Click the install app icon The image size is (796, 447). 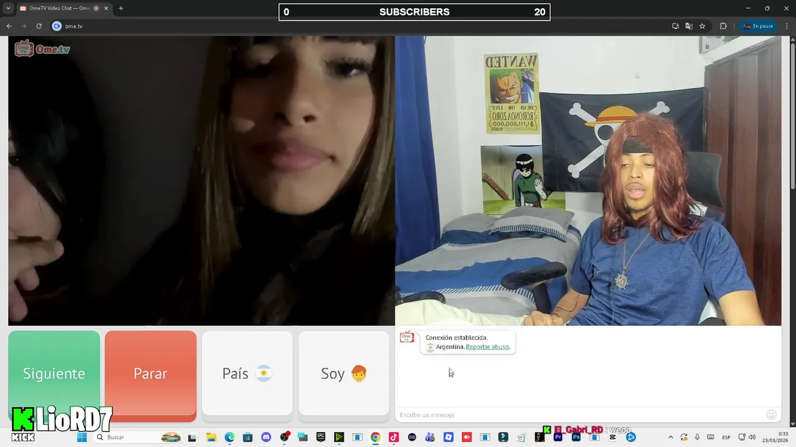[675, 26]
